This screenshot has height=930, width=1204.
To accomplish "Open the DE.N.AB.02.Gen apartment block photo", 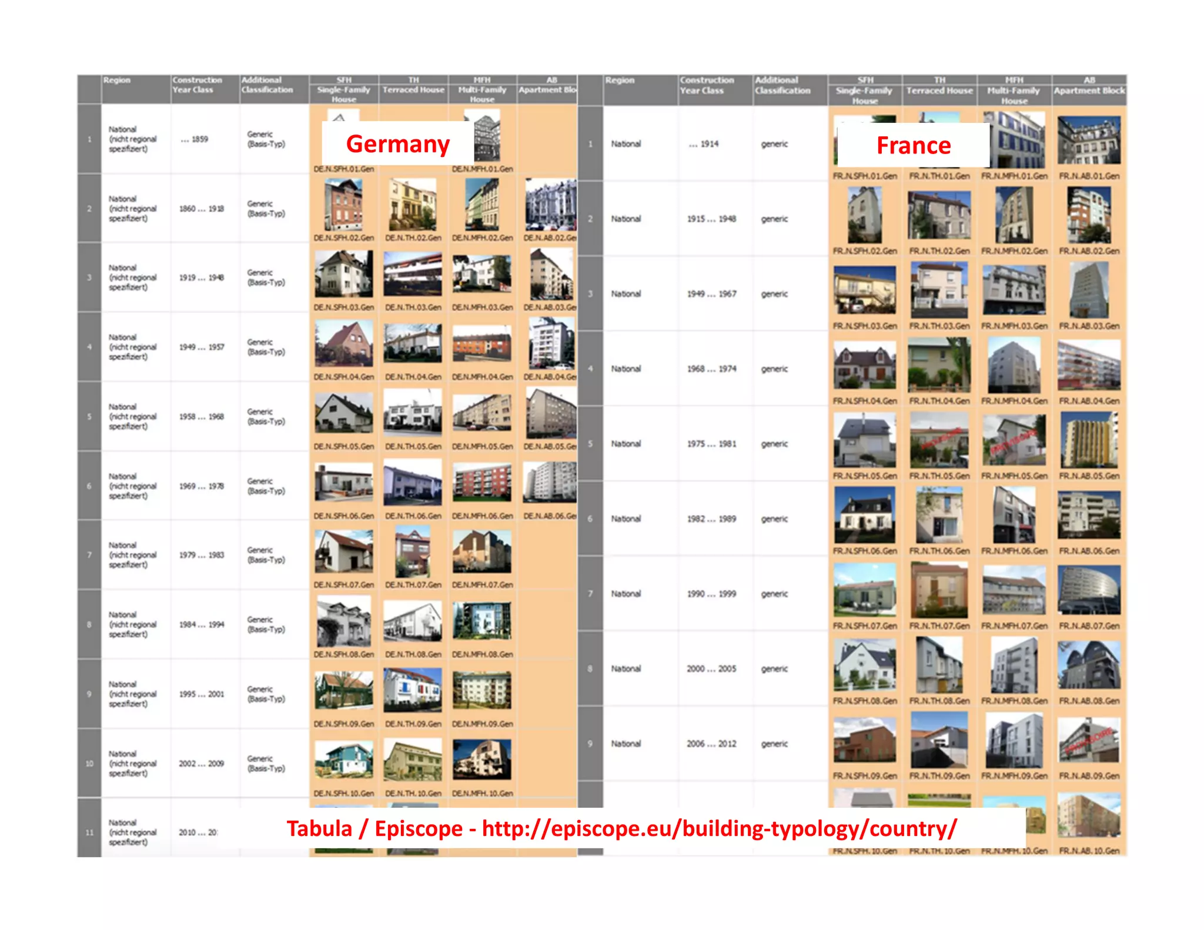I will [x=551, y=205].
